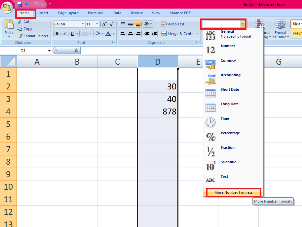302x227 pixels.
Task: Click More Number Formats option
Action: 233,192
